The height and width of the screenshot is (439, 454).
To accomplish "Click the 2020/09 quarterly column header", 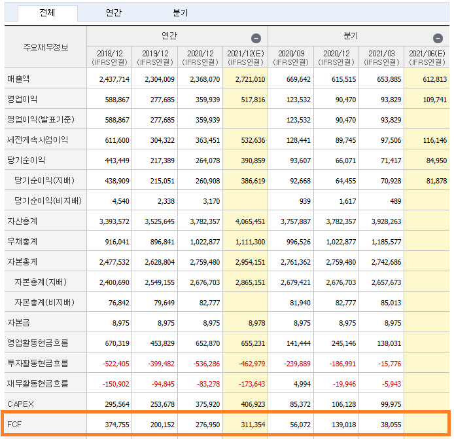I will pyautogui.click(x=291, y=58).
